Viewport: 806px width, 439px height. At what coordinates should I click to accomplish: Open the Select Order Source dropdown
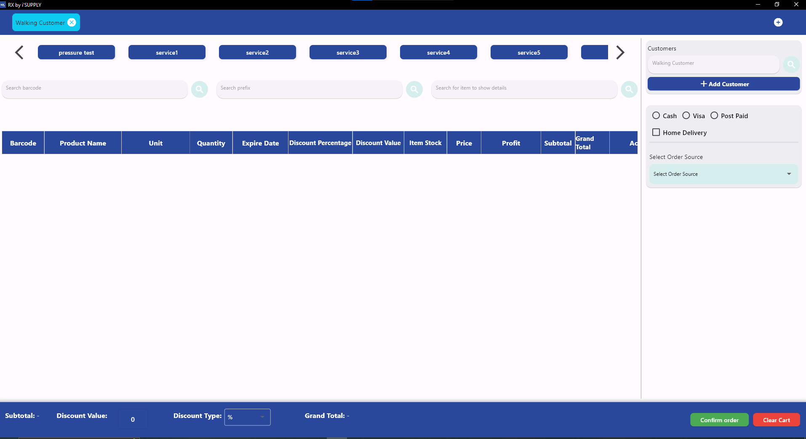pos(723,174)
